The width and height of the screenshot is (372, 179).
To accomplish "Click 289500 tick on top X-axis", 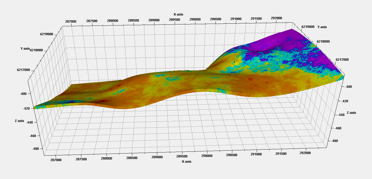I will [x=174, y=20].
